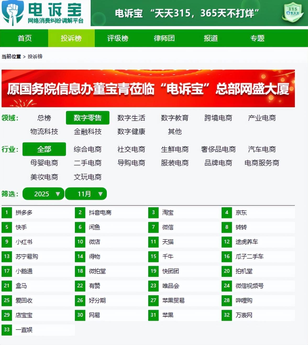Expand the 11月 month dropdown
The width and height of the screenshot is (308, 345).
click(x=86, y=194)
